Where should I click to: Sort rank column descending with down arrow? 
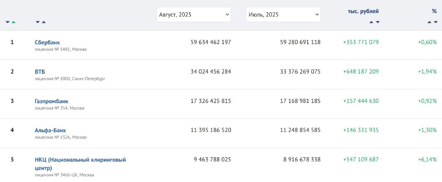point(7,22)
